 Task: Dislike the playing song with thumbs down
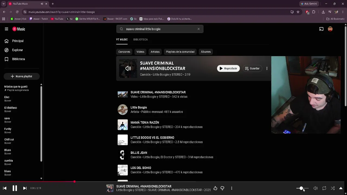point(222,188)
